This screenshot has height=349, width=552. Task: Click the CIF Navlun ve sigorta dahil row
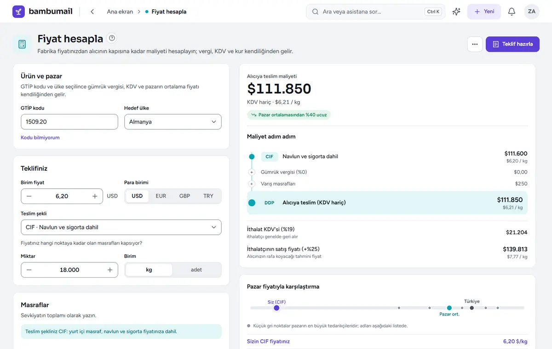click(x=387, y=157)
